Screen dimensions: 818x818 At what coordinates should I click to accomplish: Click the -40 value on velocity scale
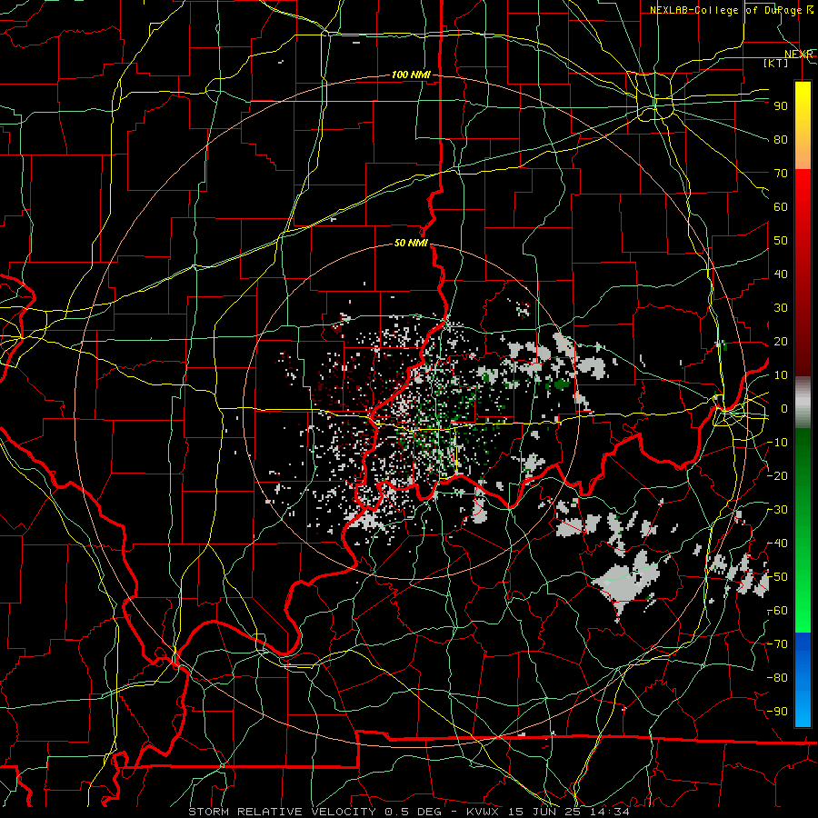(777, 544)
